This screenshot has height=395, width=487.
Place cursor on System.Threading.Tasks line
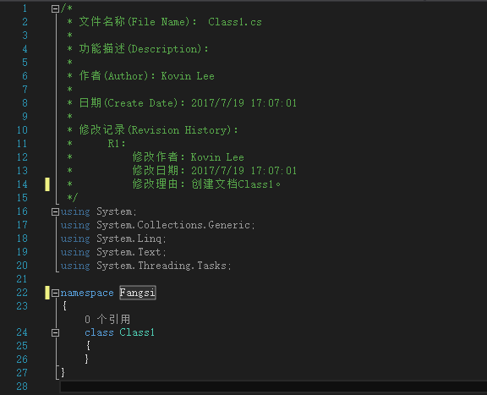(146, 266)
